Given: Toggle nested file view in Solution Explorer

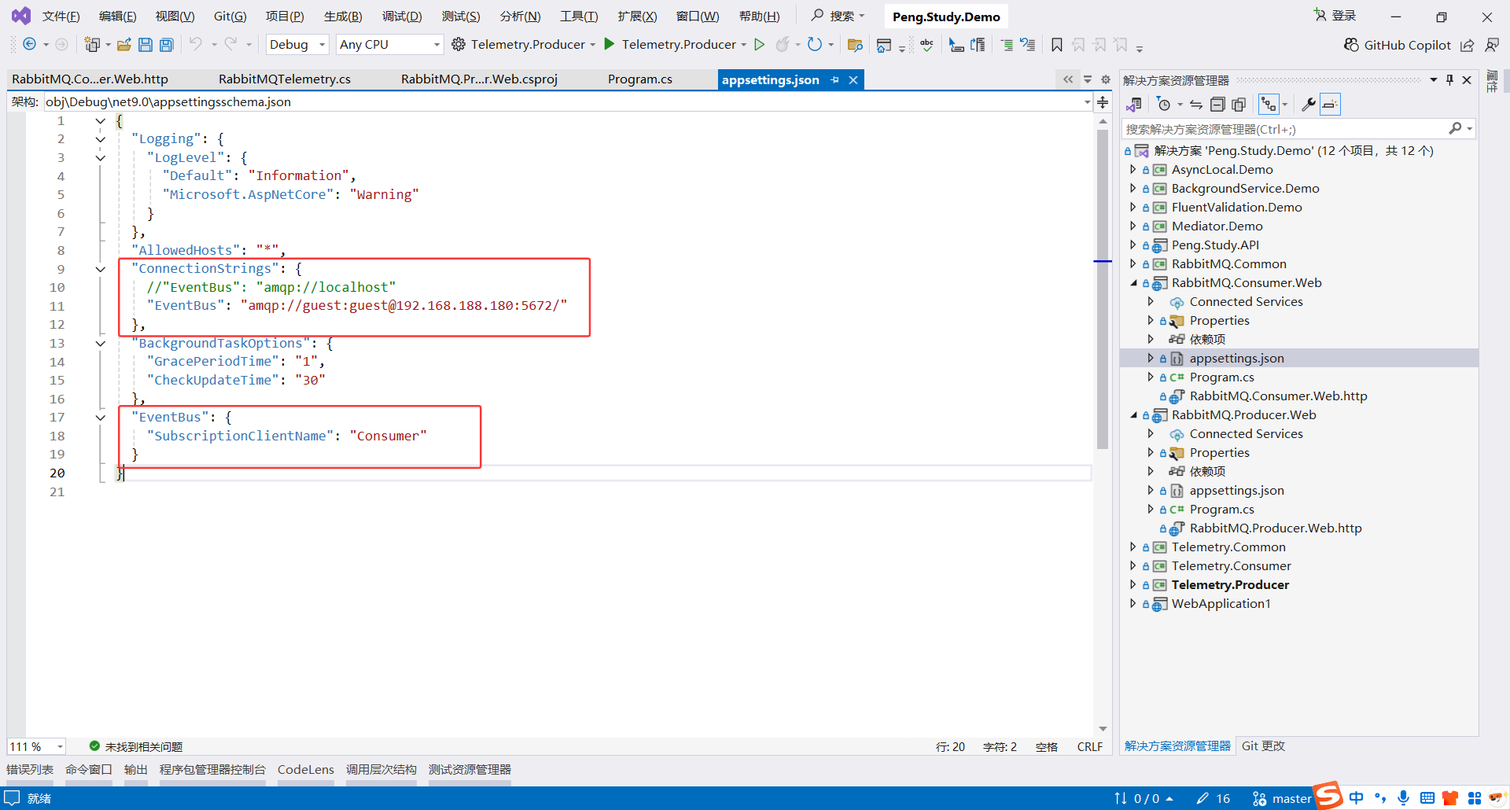Looking at the screenshot, I should point(1269,105).
